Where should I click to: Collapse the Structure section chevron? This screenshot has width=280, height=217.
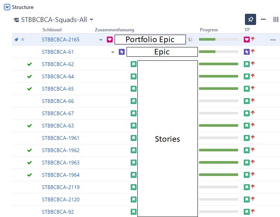7,7
